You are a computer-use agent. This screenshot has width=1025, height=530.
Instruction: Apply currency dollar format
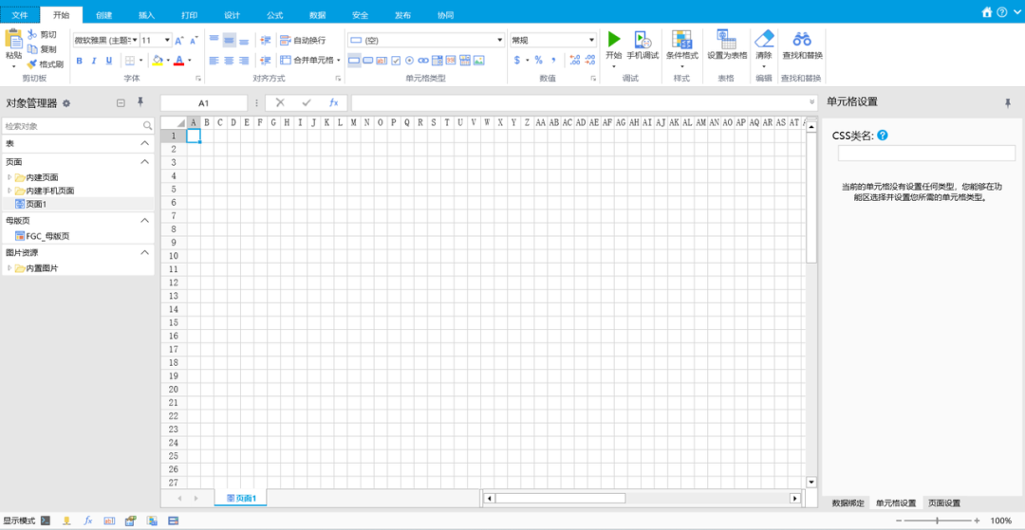point(517,61)
